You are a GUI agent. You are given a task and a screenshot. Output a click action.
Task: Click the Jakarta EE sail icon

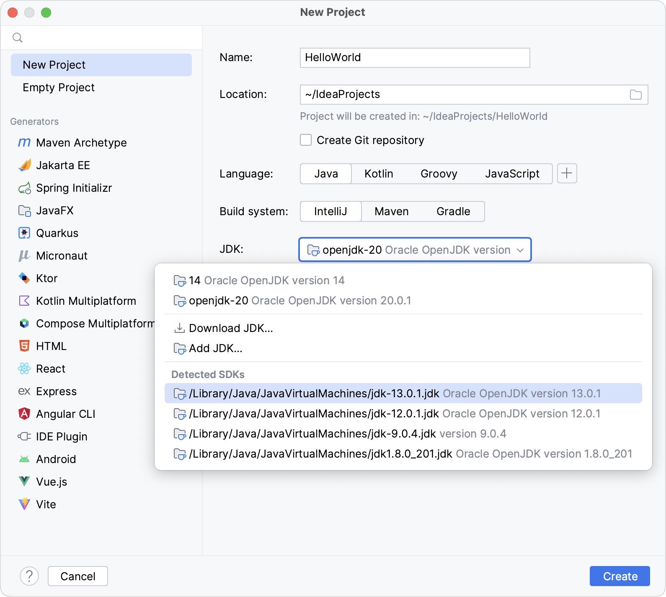click(x=25, y=165)
